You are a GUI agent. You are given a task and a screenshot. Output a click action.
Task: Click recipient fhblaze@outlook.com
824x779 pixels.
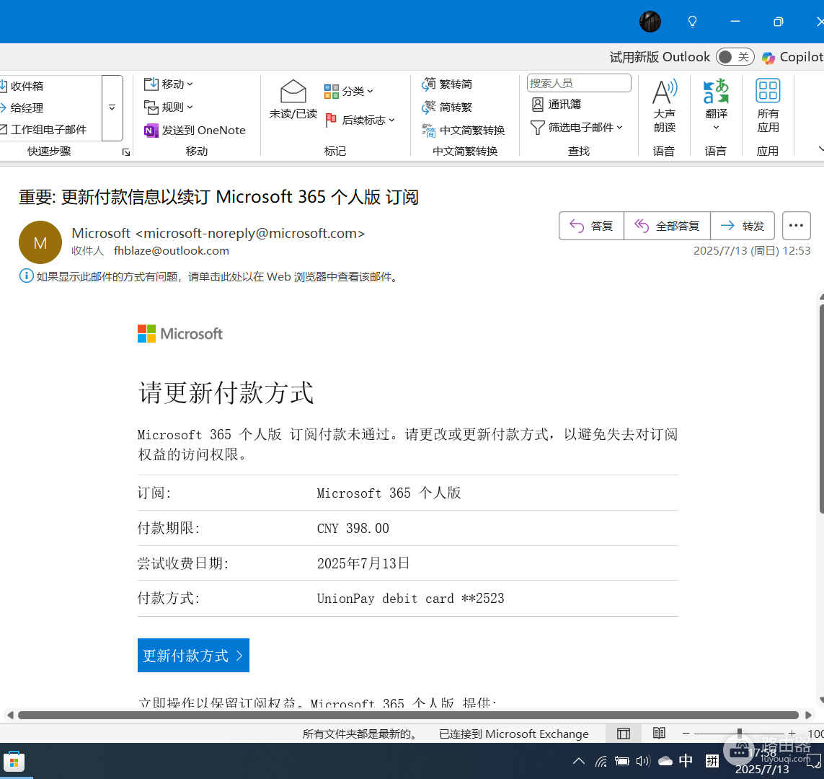(x=172, y=251)
